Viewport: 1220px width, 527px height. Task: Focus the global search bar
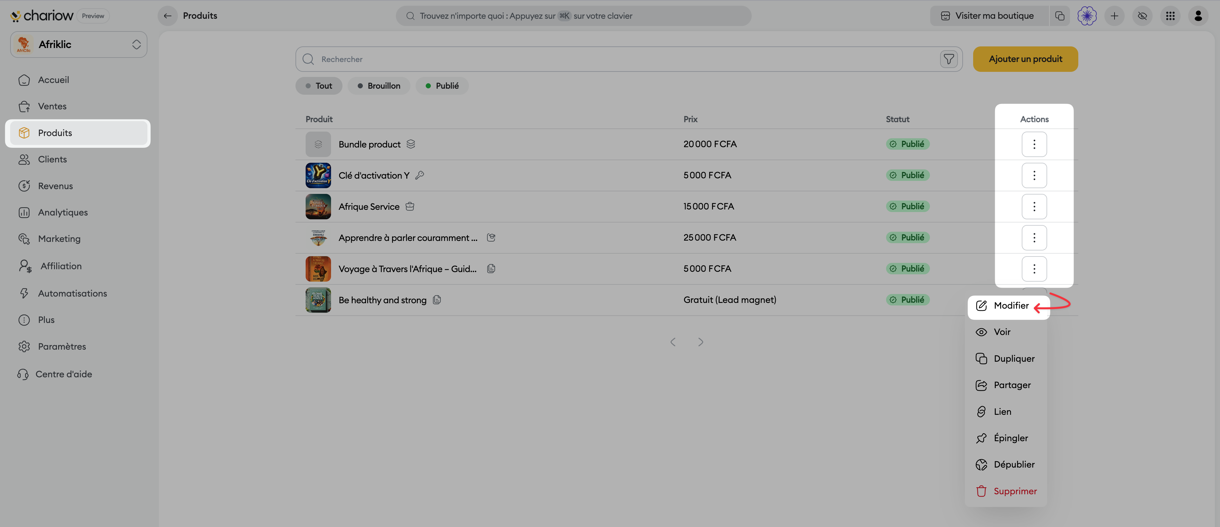pos(573,16)
